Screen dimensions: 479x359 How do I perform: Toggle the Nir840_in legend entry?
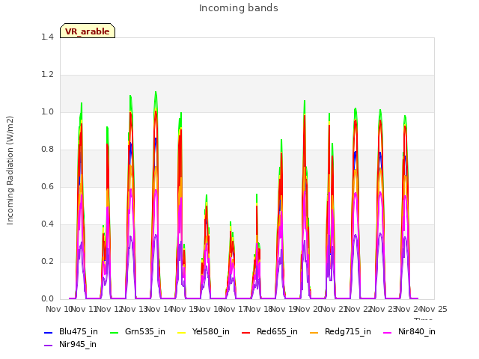pos(409,331)
